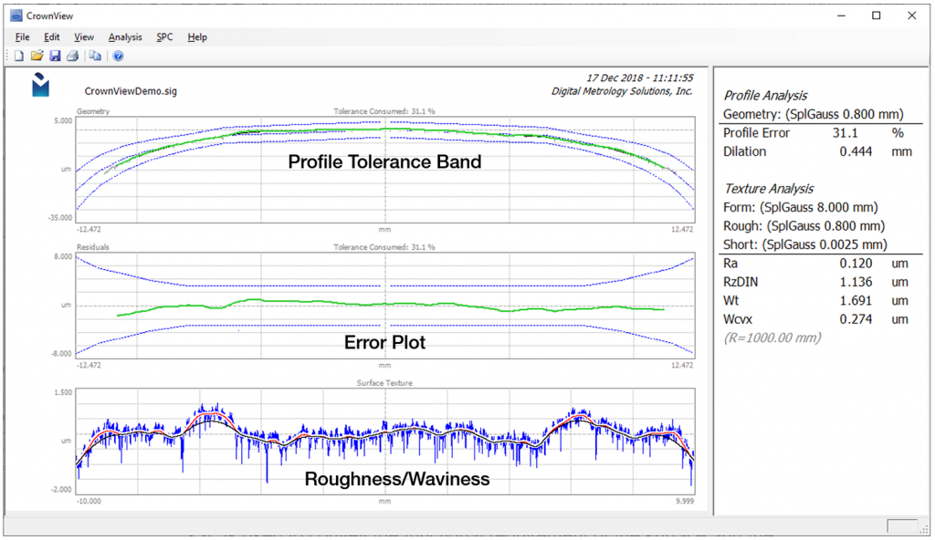The image size is (935, 540).
Task: Click the Error Plot residuals graph
Action: tap(383, 306)
